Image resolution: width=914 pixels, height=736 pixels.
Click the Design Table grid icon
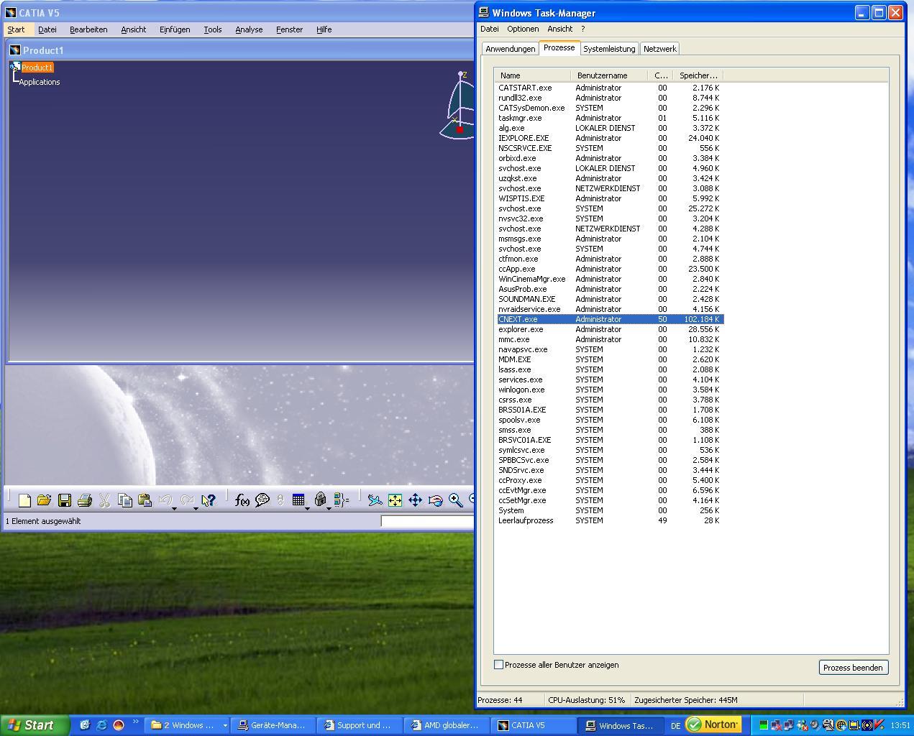(x=298, y=500)
